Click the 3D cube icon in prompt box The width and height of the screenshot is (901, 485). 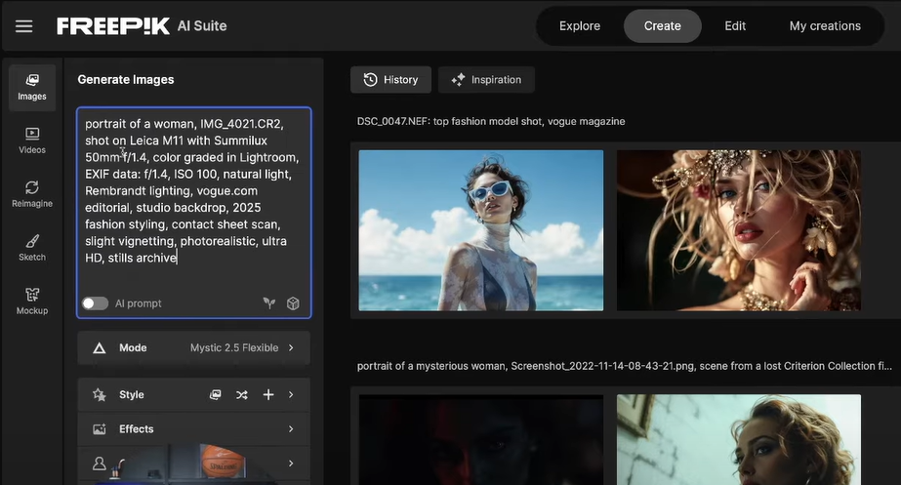(x=293, y=303)
